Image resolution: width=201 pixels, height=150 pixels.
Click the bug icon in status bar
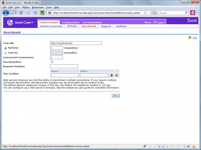145,146
